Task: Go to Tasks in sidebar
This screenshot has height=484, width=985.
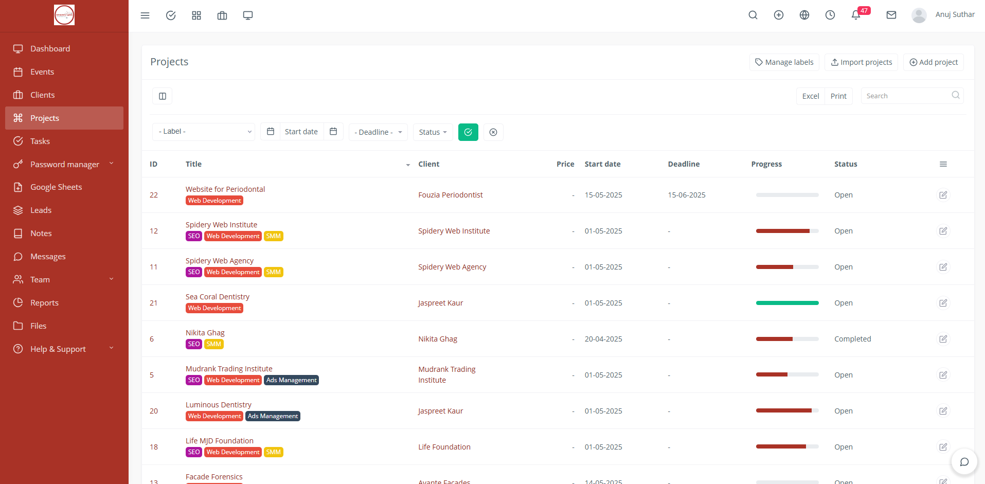Action: point(64,141)
